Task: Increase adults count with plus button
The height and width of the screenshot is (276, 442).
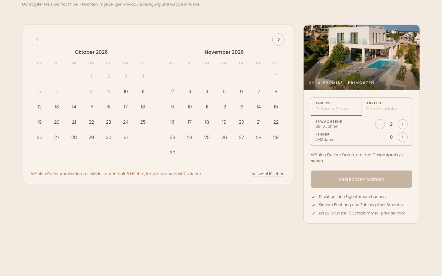Action: (402, 124)
